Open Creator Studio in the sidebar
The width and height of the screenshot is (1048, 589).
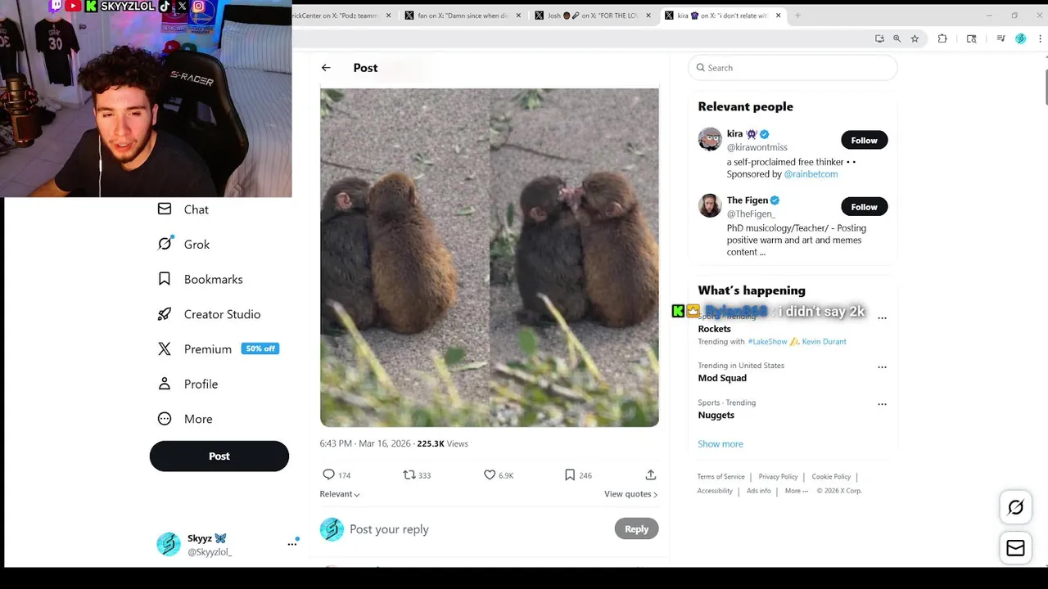[222, 314]
